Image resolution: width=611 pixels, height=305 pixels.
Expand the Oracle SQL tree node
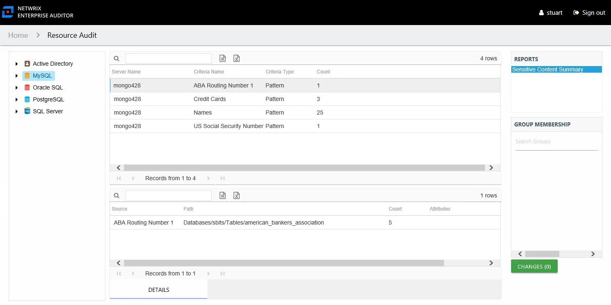[x=16, y=87]
